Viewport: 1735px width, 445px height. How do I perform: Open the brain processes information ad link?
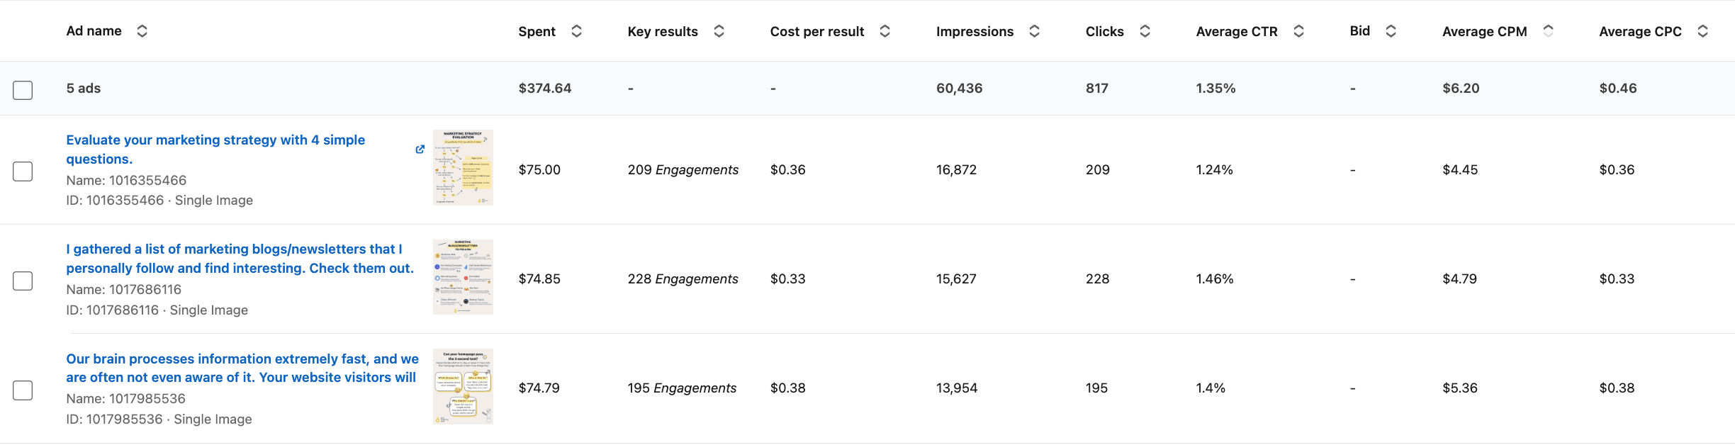241,368
